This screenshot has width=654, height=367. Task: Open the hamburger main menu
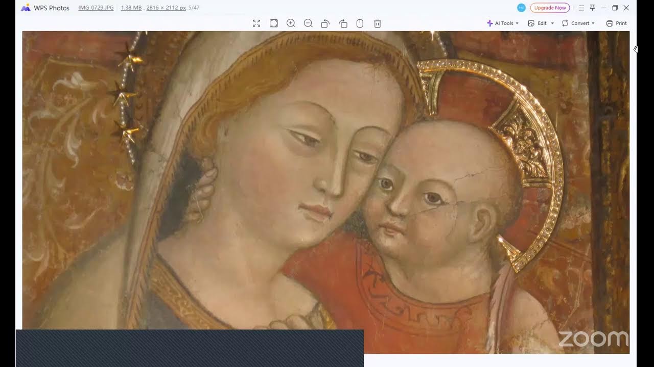[x=581, y=8]
